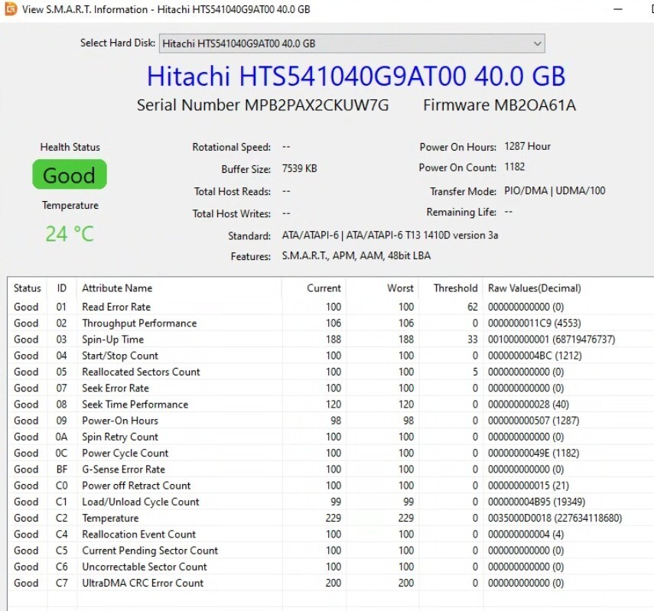Select the G-Sense Error Rate row
654x611 pixels.
click(x=330, y=470)
